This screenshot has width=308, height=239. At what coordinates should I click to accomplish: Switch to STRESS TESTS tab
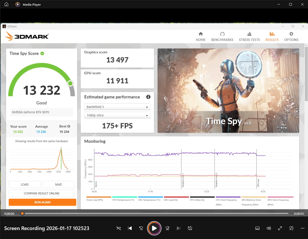(249, 37)
